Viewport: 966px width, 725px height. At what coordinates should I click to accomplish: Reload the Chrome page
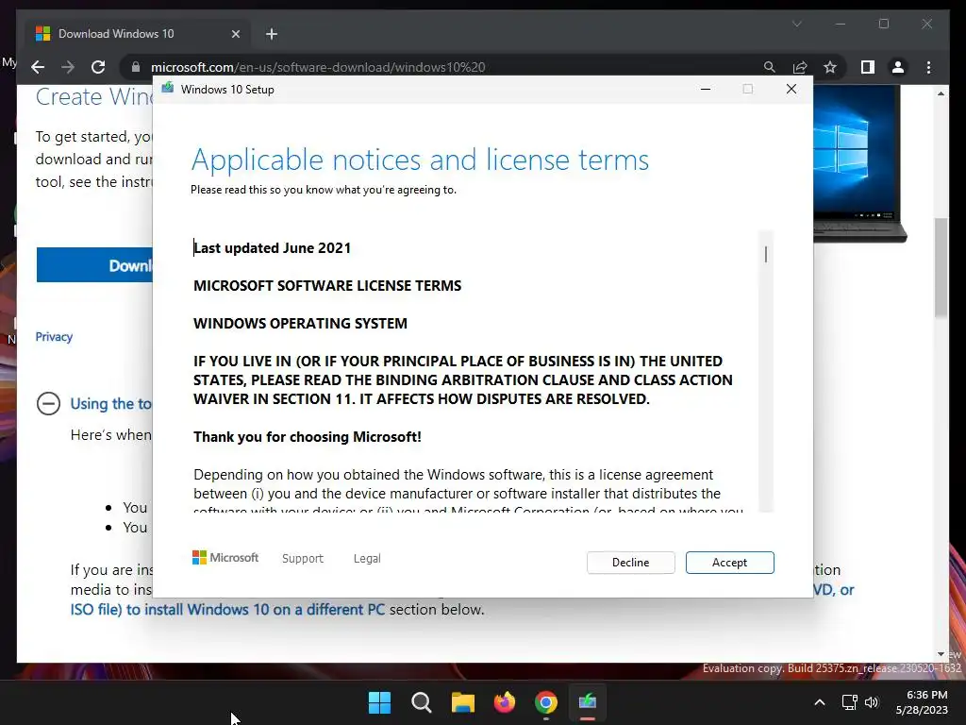coord(98,67)
